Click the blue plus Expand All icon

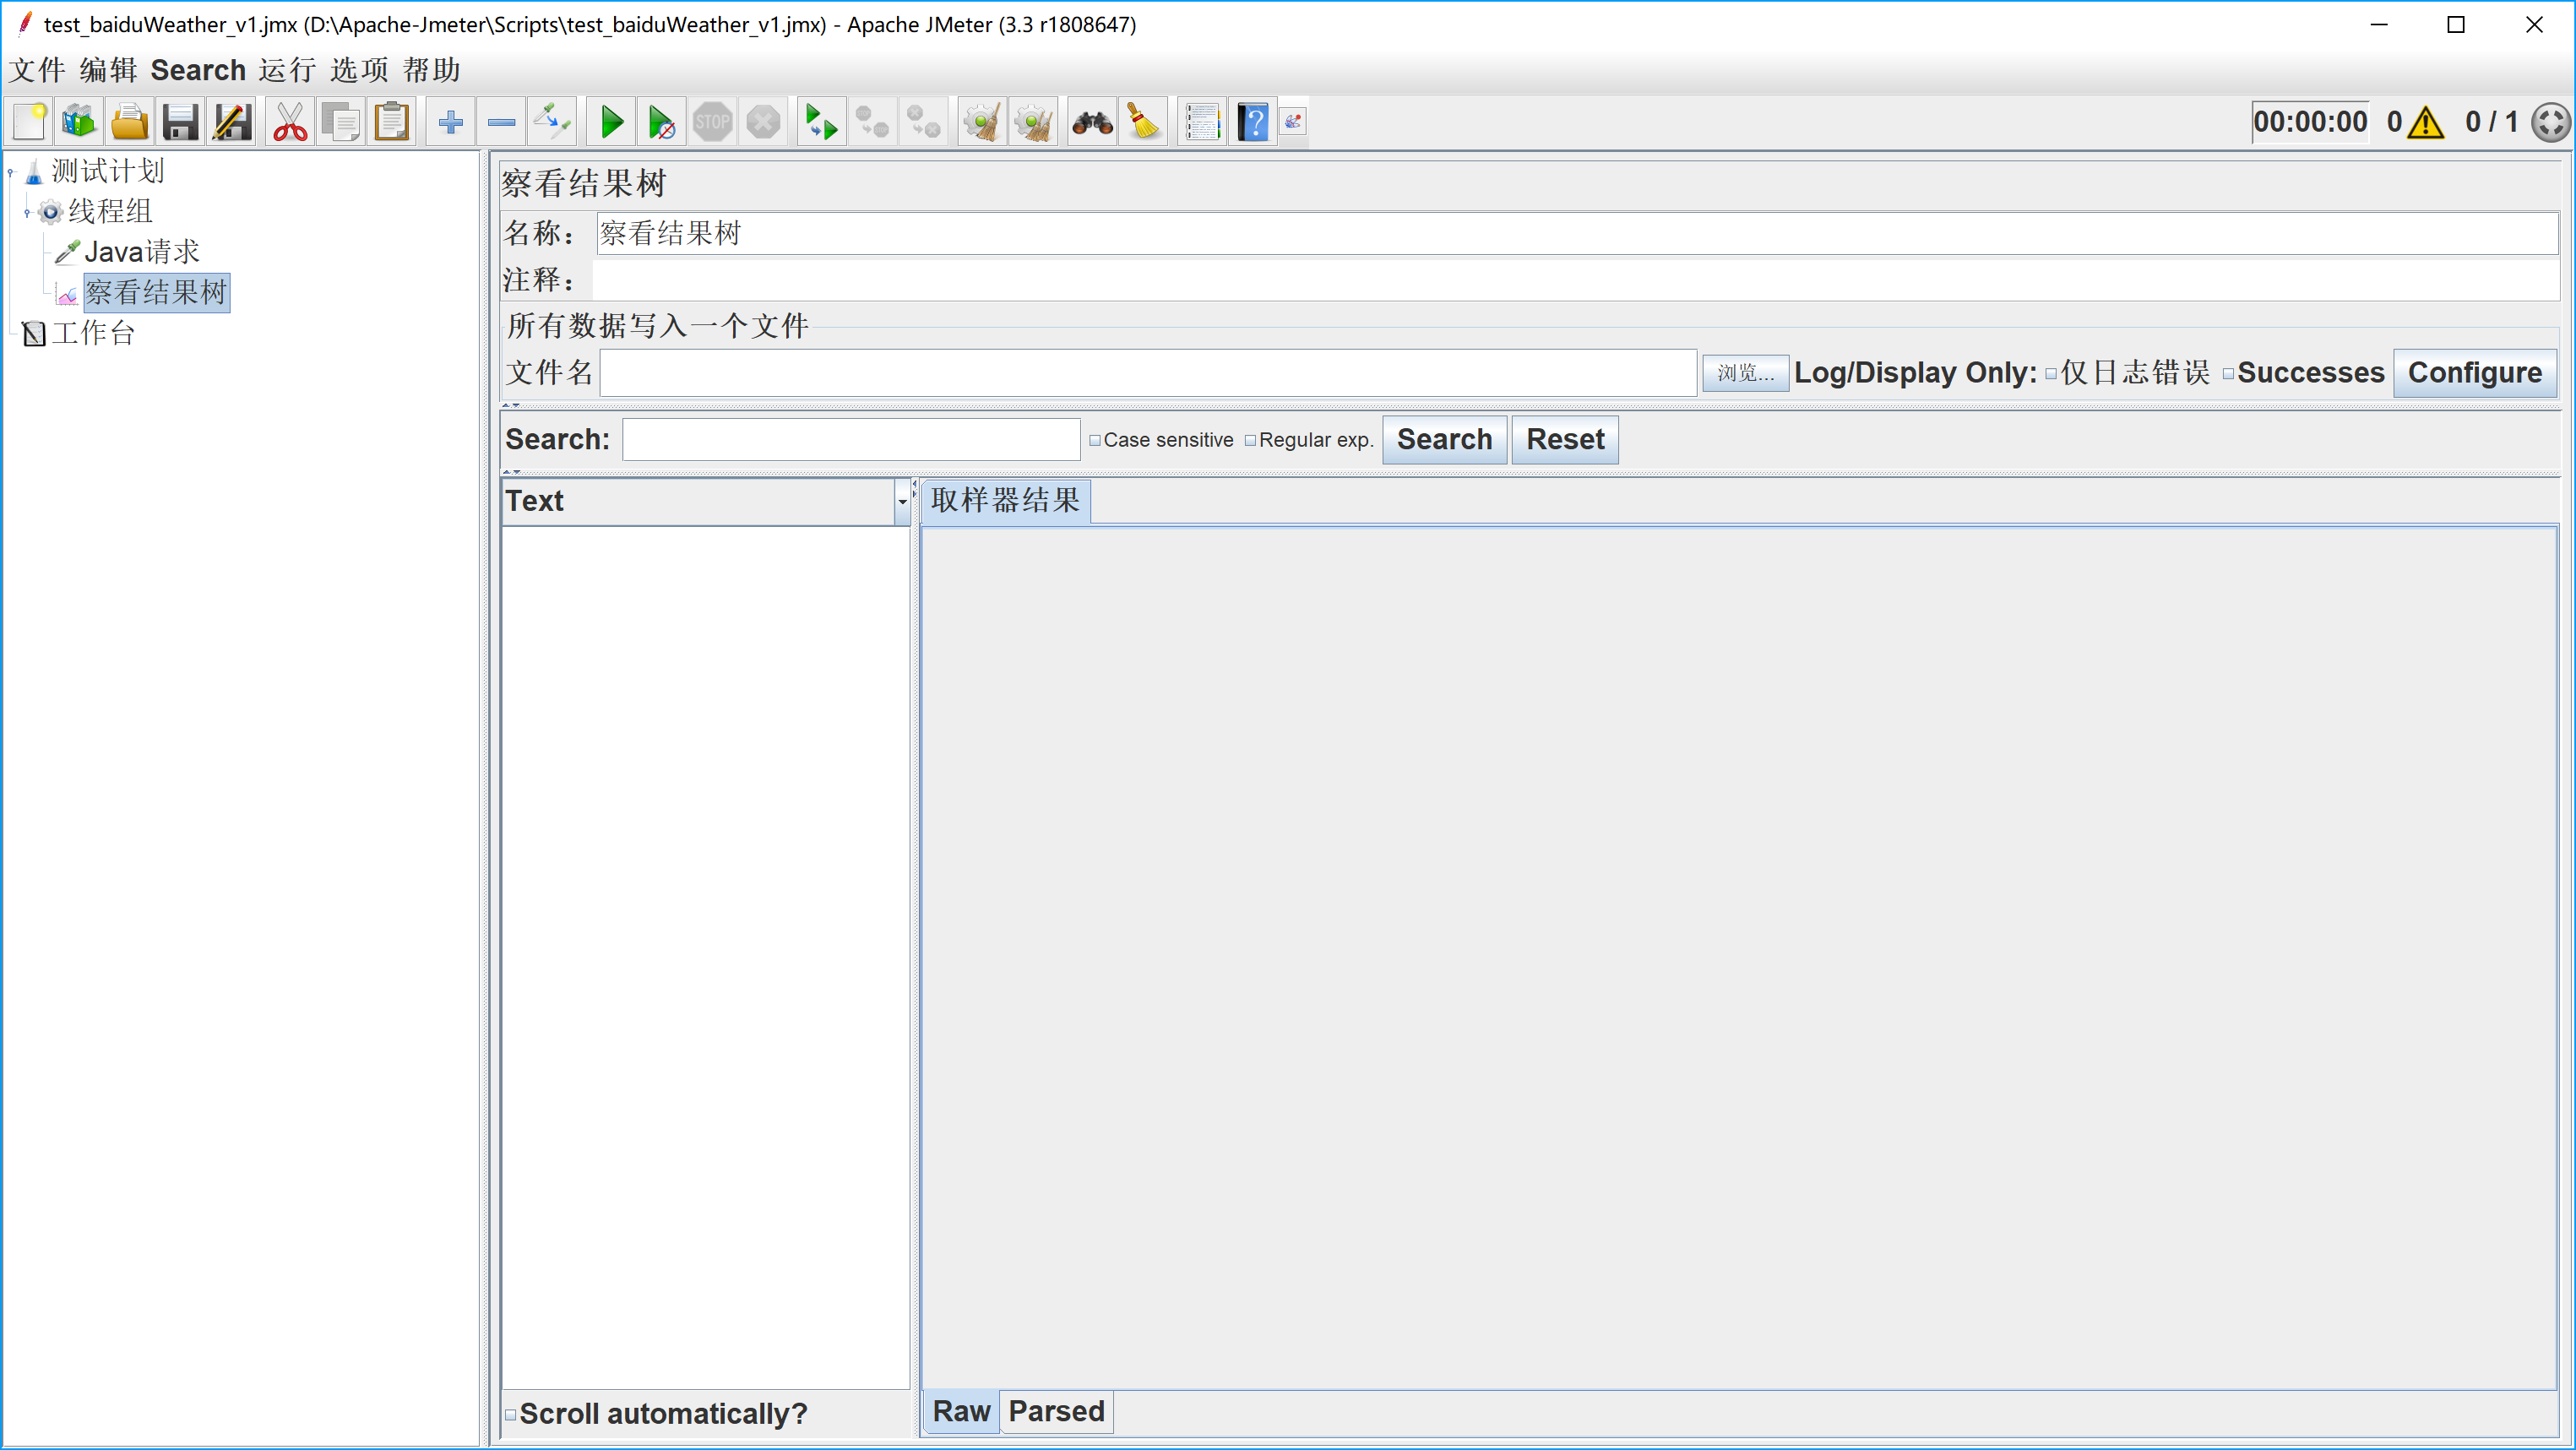click(x=450, y=123)
